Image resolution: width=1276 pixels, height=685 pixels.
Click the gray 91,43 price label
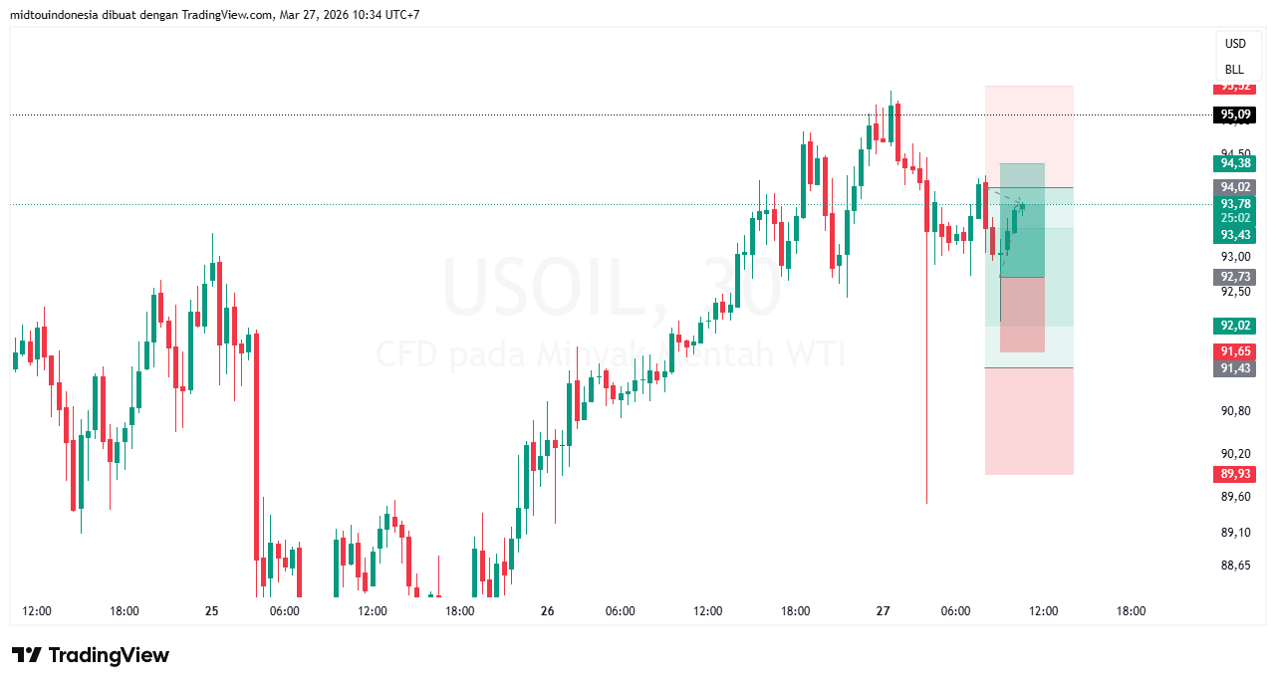coord(1235,368)
